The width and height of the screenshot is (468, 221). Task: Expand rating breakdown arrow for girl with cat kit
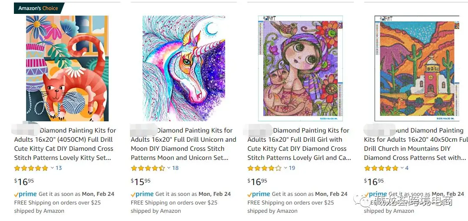point(285,168)
